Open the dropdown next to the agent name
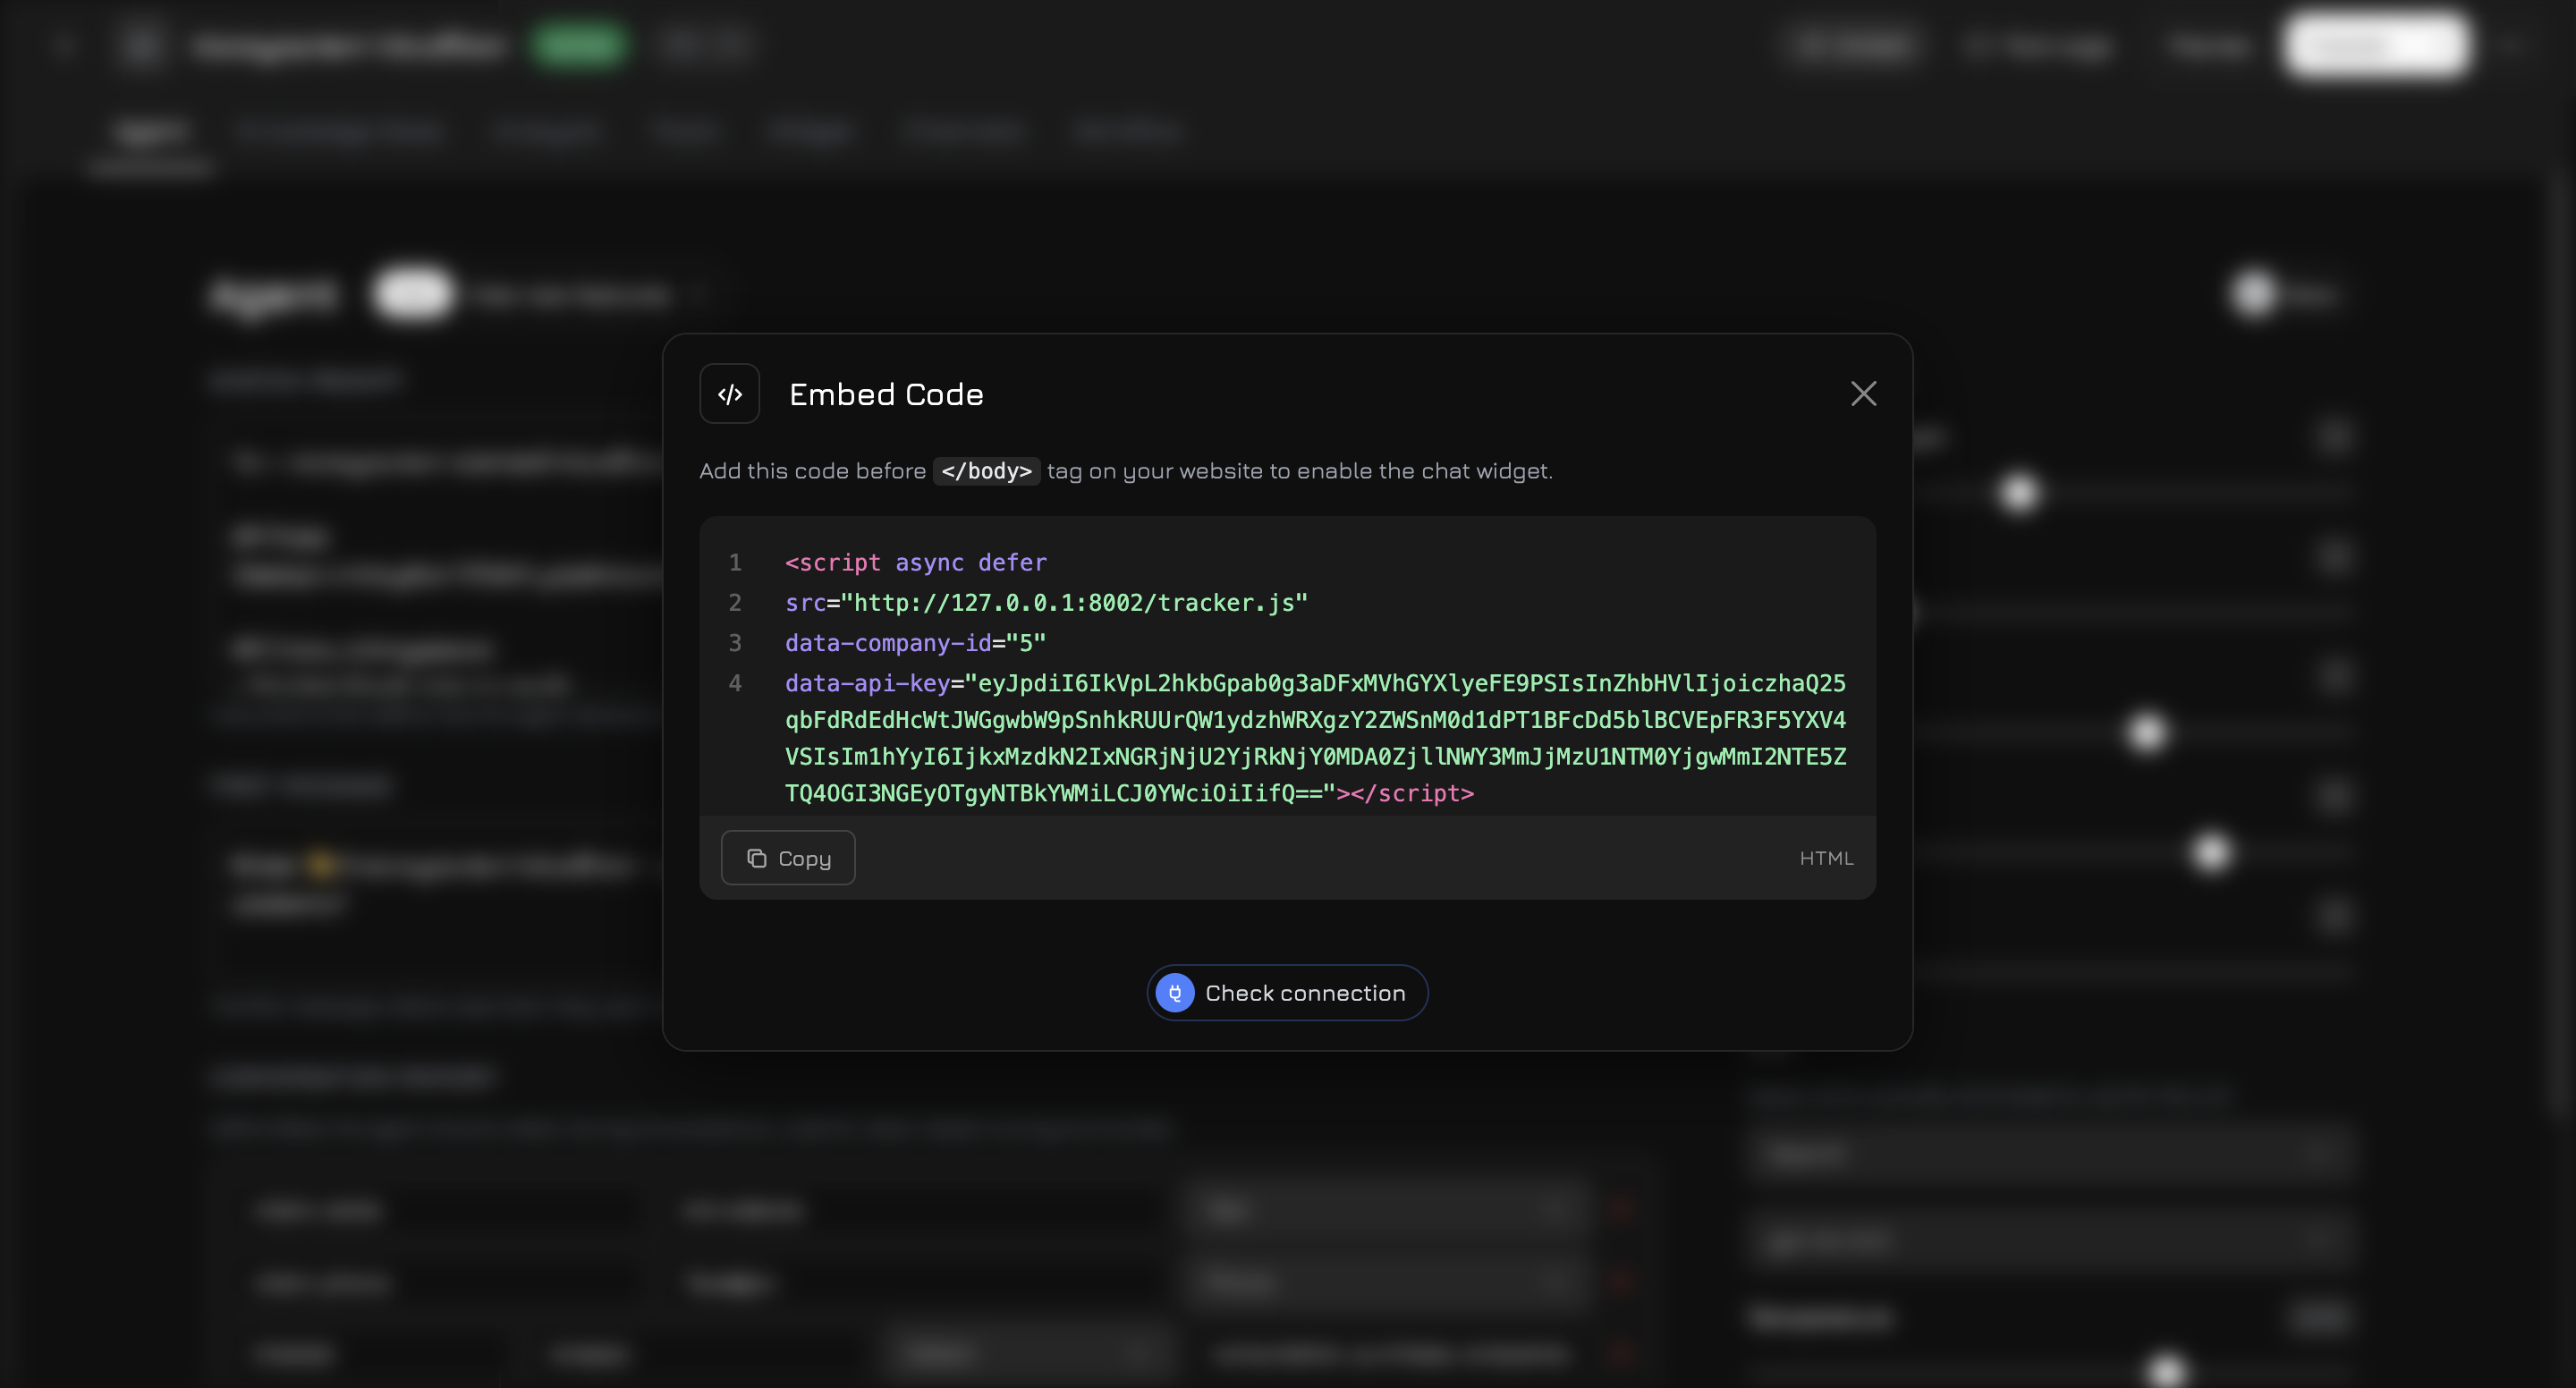 (703, 293)
